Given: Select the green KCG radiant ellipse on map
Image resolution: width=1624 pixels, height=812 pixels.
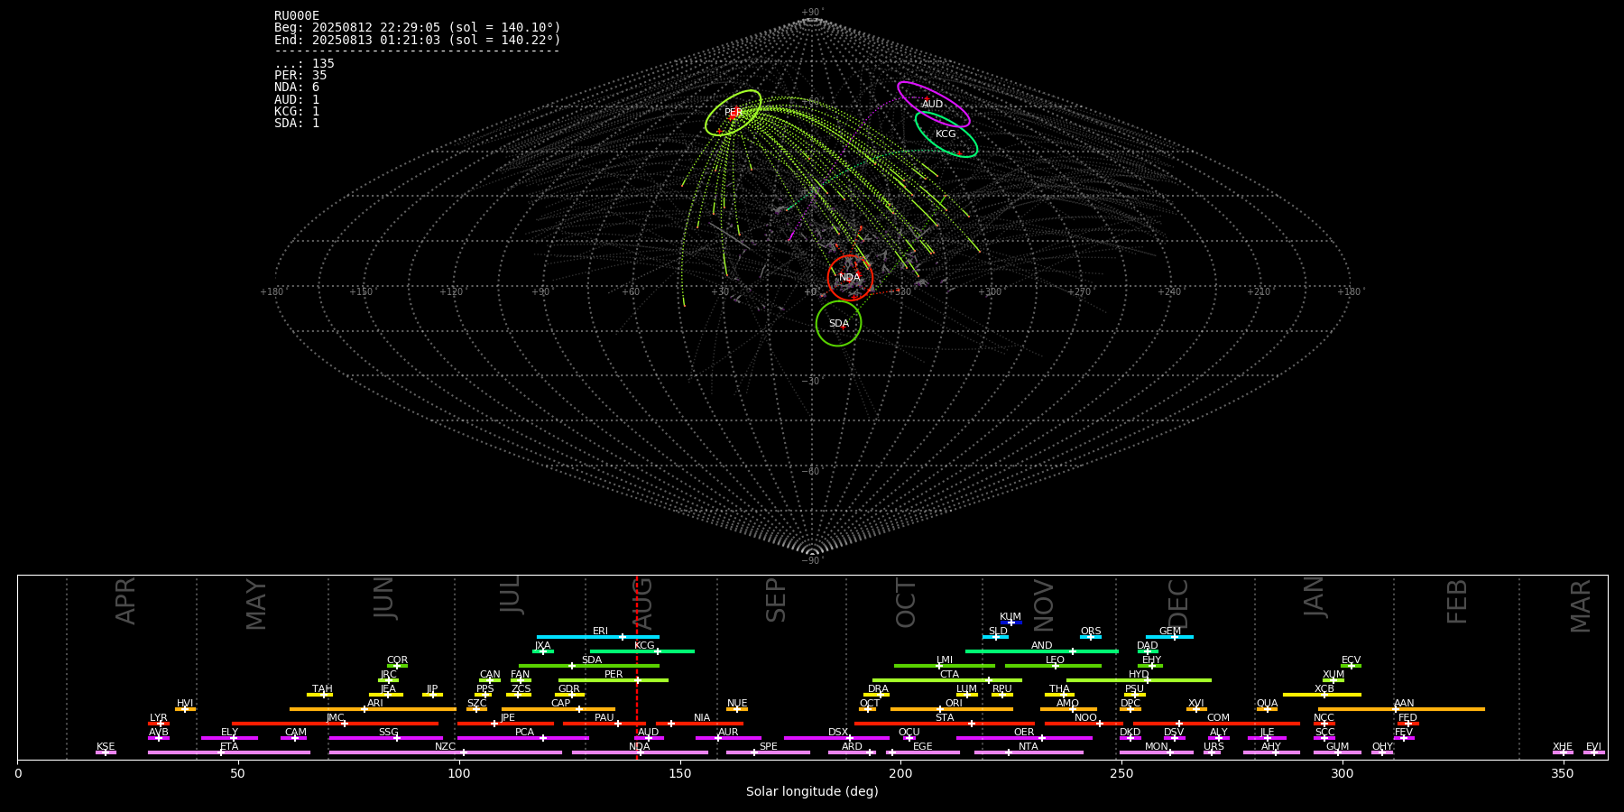Looking at the screenshot, I should coord(946,134).
